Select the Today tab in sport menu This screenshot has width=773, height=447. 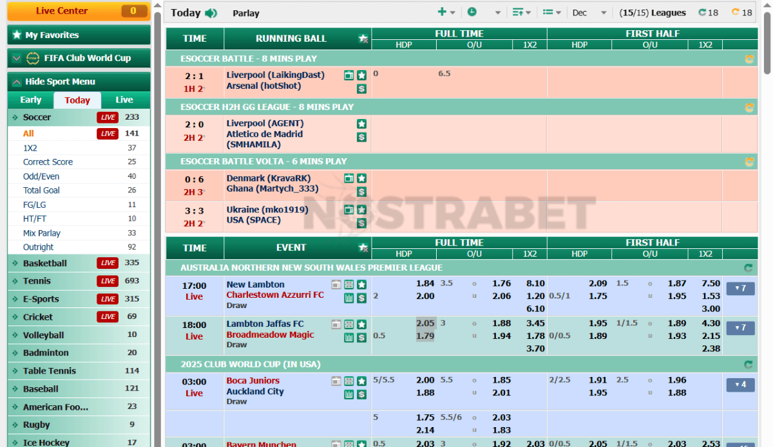77,100
